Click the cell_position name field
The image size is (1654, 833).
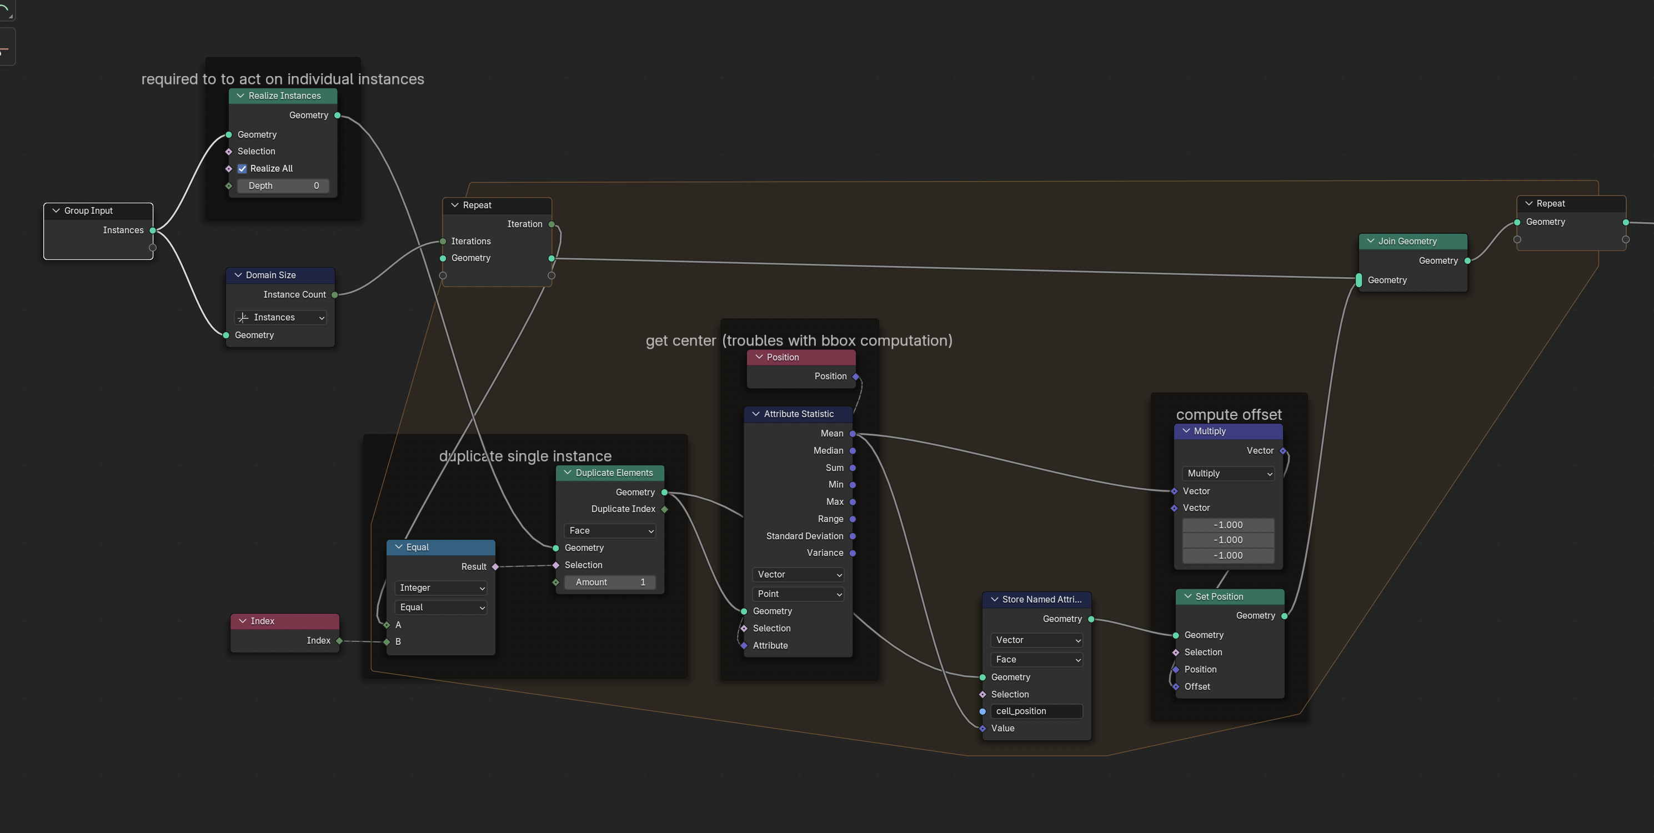click(x=1037, y=711)
